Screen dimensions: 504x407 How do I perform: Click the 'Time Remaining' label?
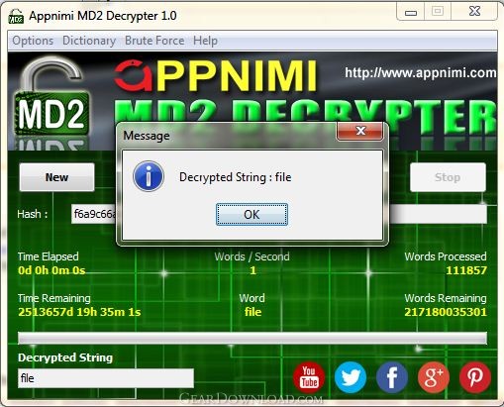coord(54,298)
